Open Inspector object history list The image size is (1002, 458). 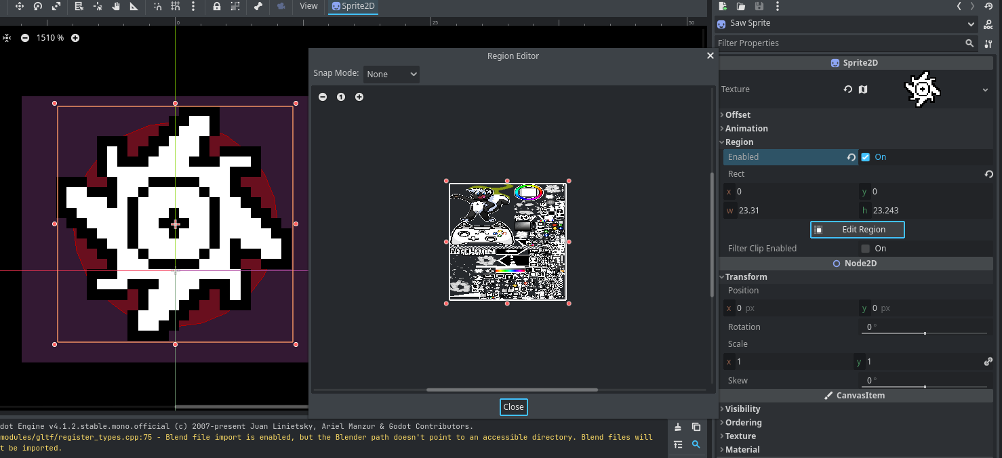(x=988, y=6)
